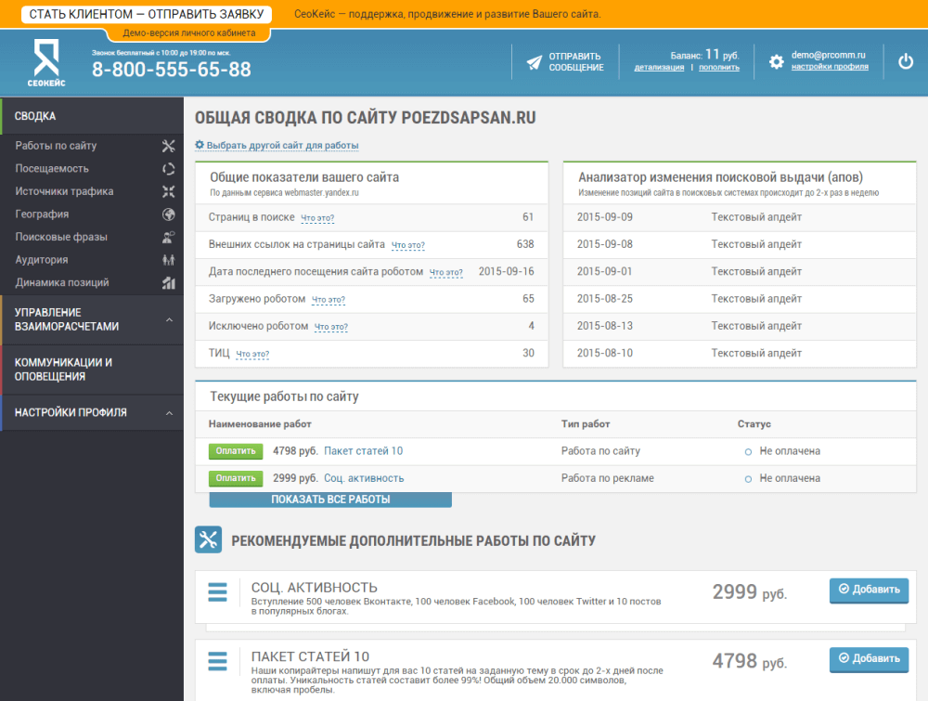This screenshot has width=928, height=701.
Task: Click the Тип работ column header
Action: (x=586, y=424)
